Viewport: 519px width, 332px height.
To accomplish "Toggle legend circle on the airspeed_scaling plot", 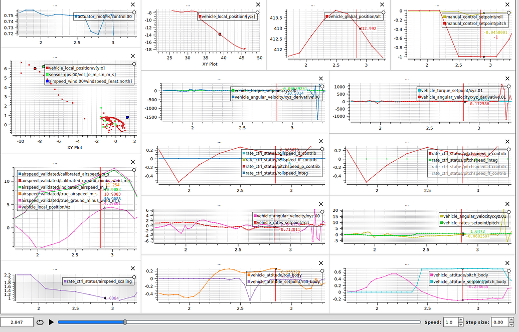I will (x=134, y=277).
